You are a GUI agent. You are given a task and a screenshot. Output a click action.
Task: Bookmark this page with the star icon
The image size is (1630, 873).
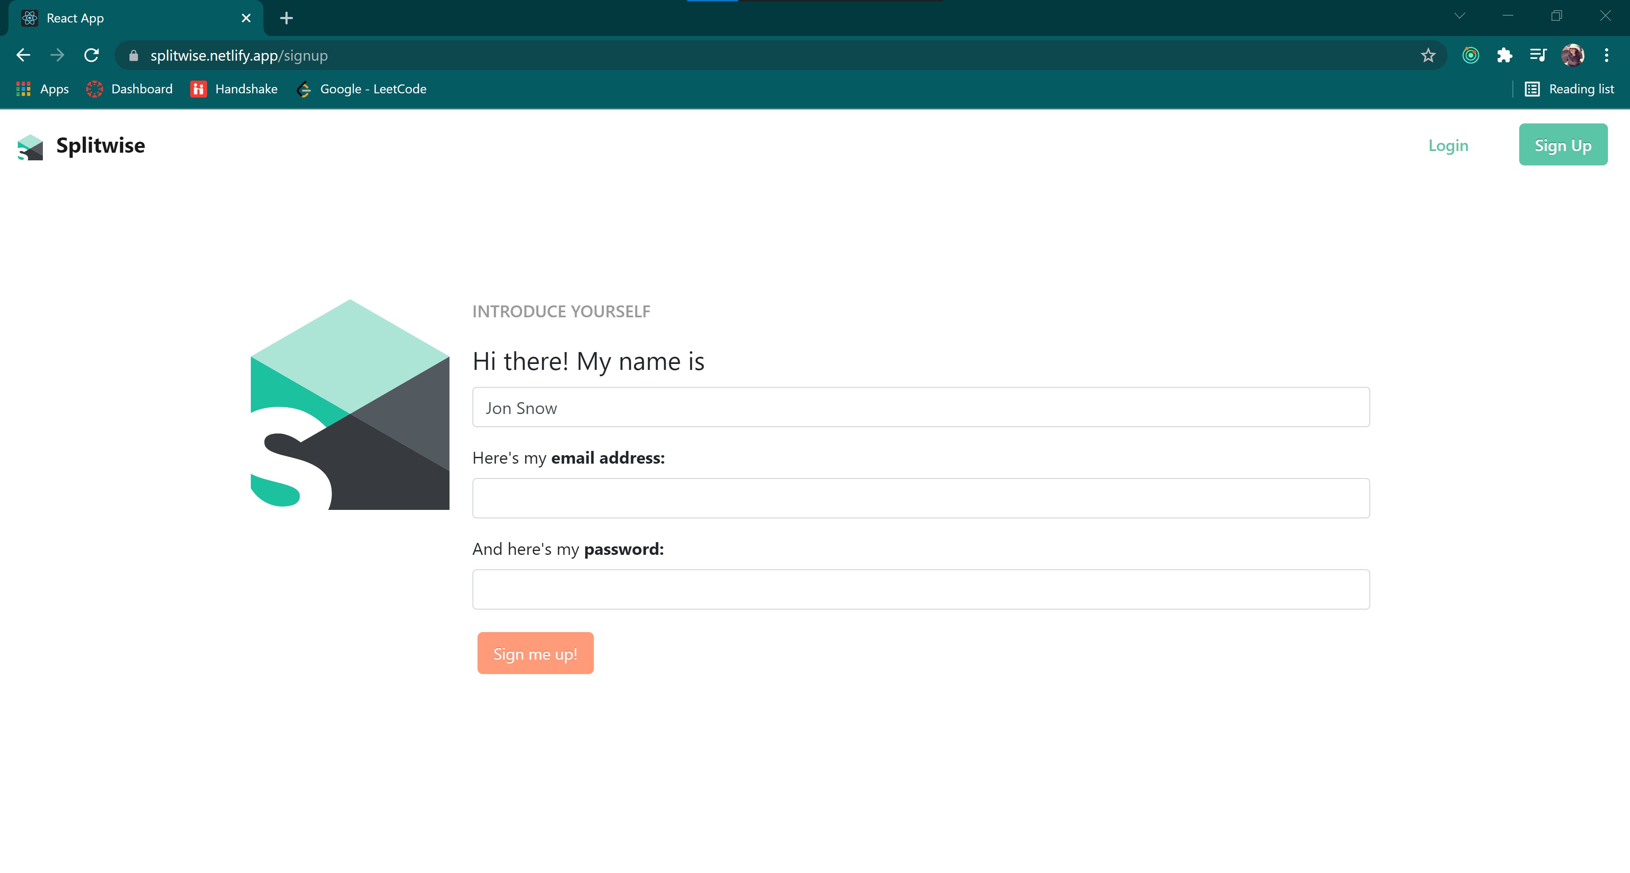1428,56
